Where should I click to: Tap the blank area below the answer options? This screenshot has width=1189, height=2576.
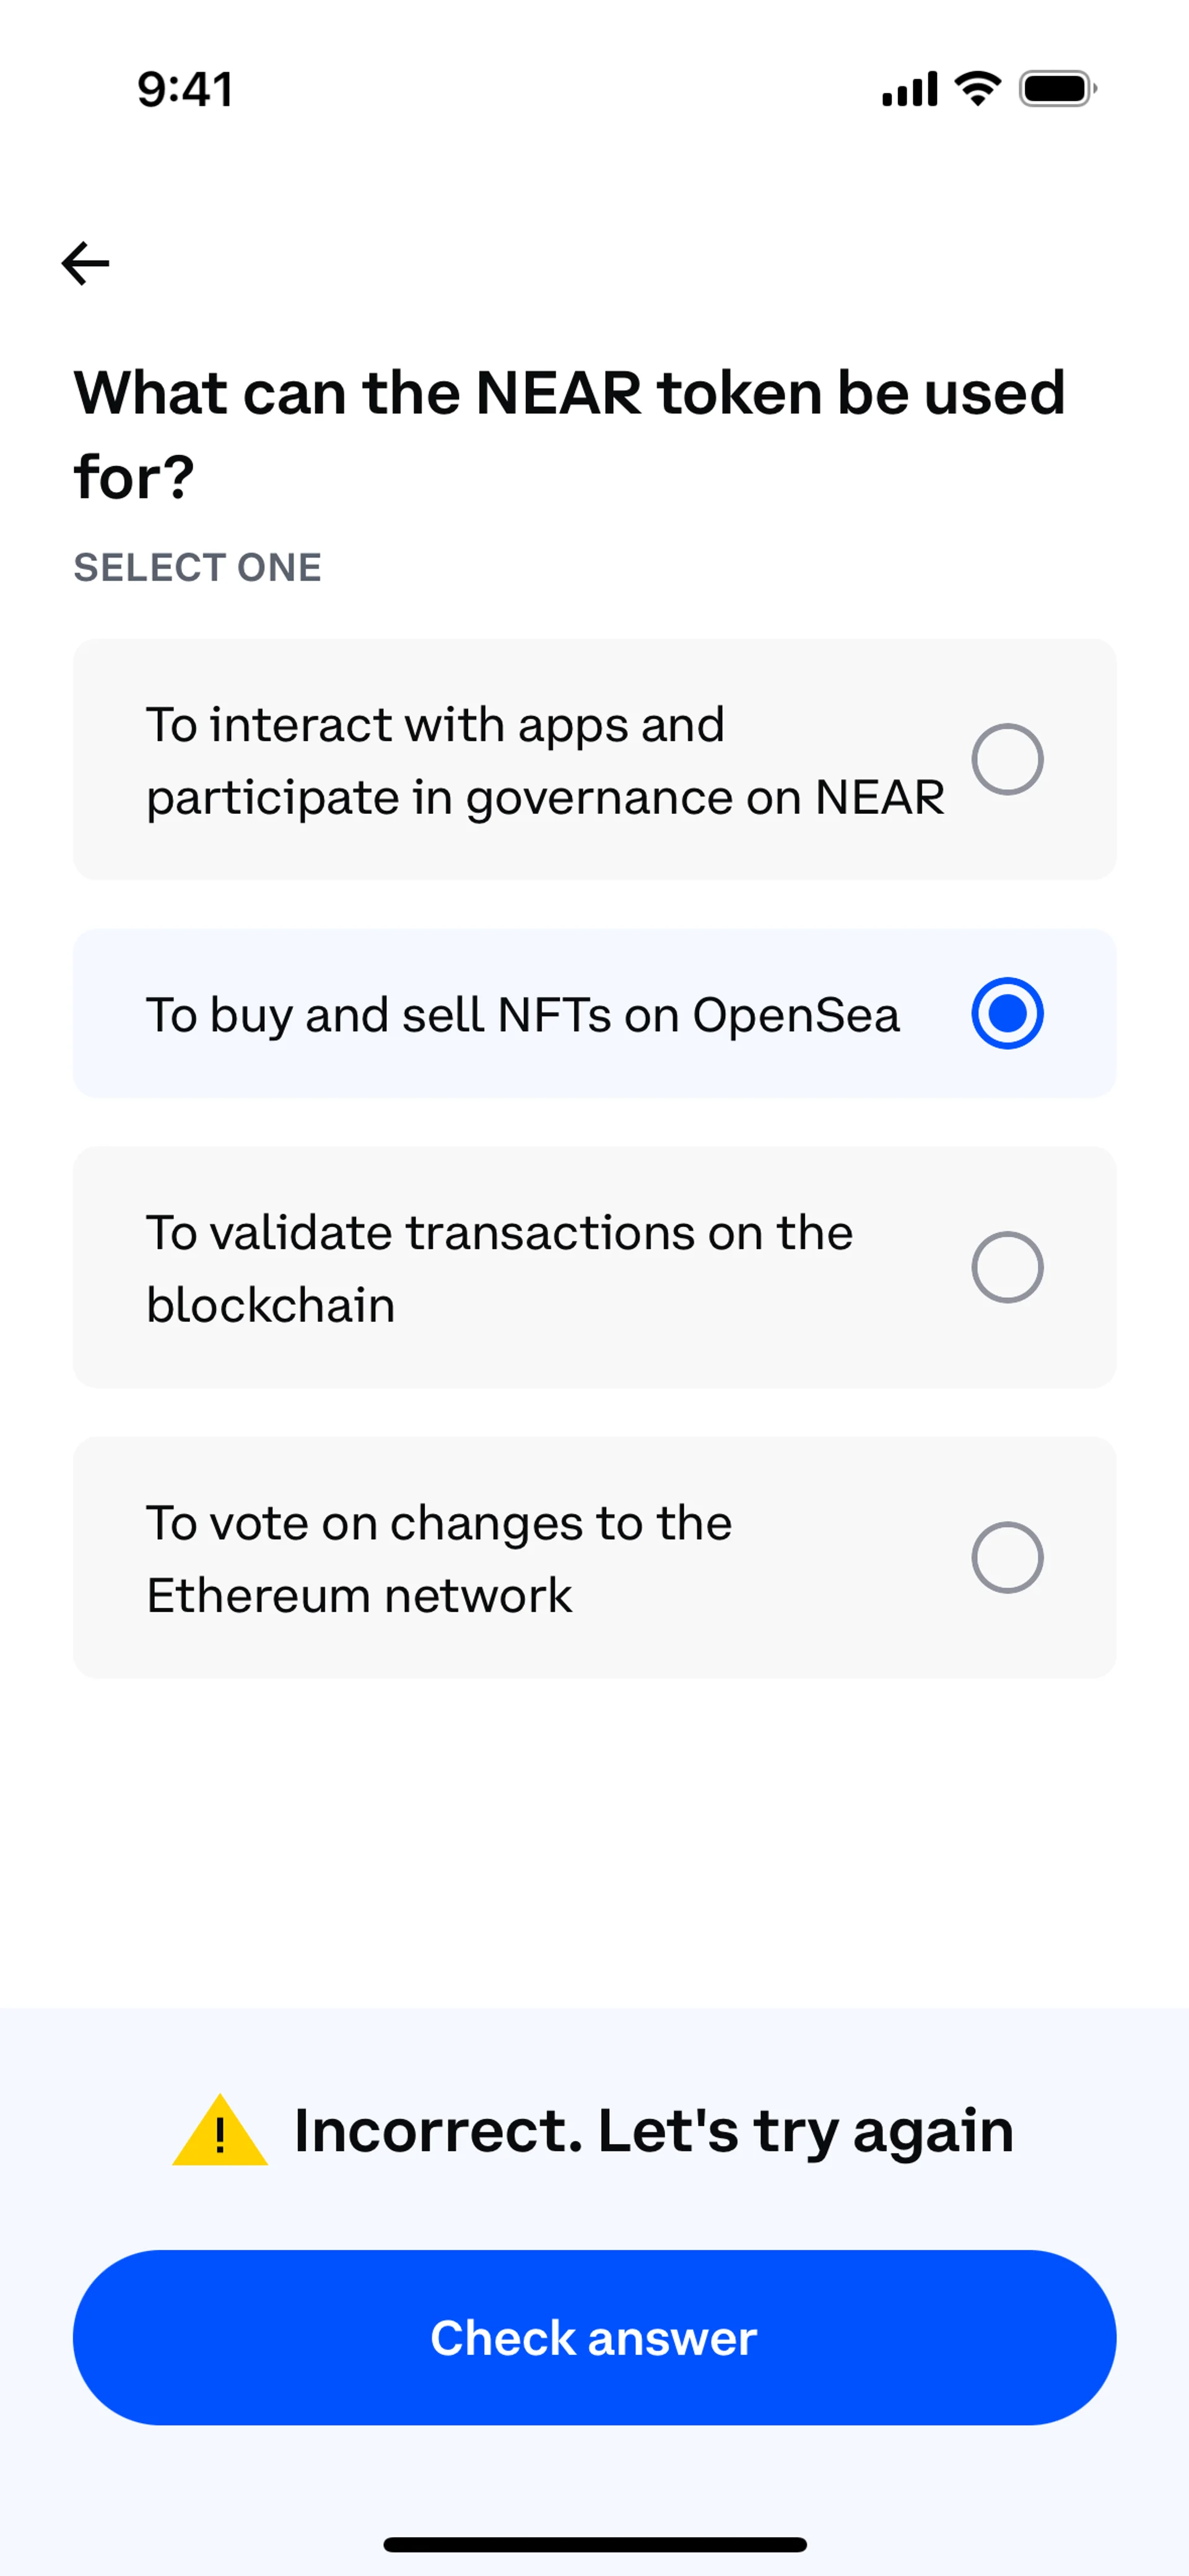tap(594, 1840)
